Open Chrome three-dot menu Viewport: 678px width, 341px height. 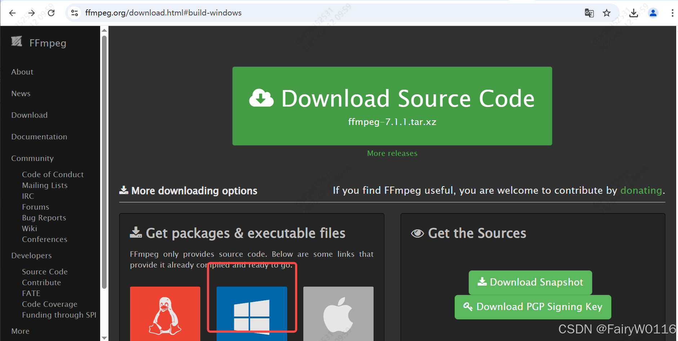(672, 13)
